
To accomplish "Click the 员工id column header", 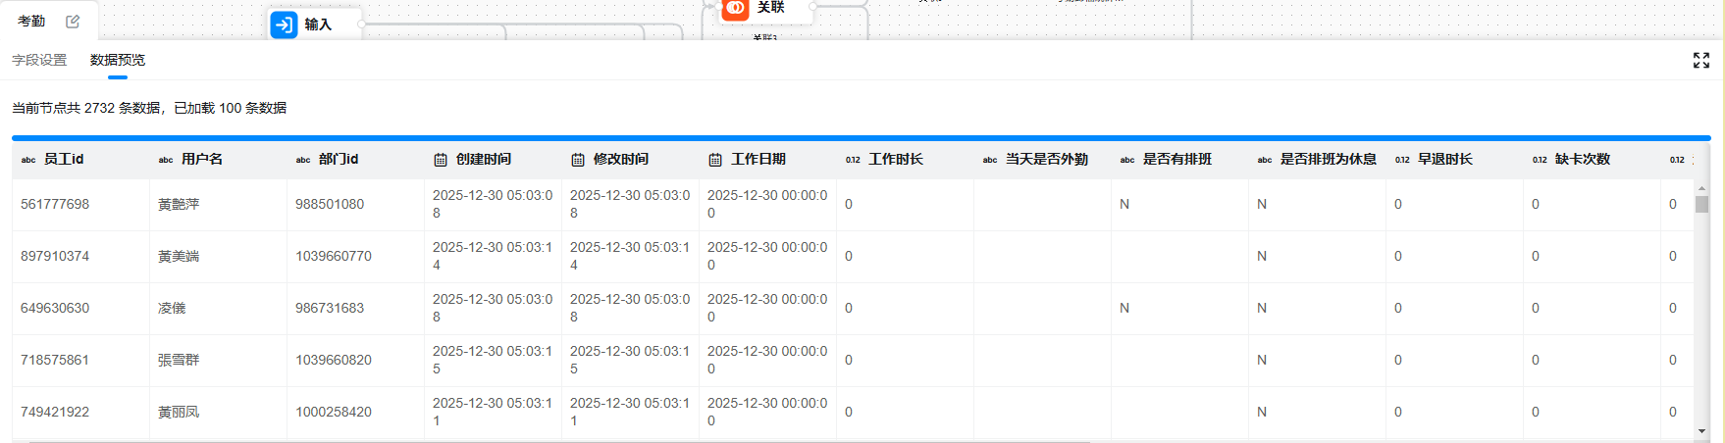I will pyautogui.click(x=80, y=159).
